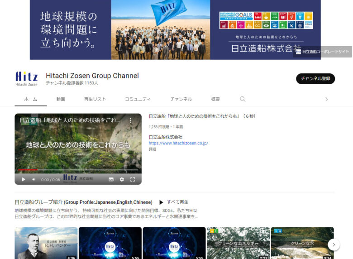The width and height of the screenshot is (353, 259).
Task: Switch to the 動画 tab
Action: [x=61, y=99]
